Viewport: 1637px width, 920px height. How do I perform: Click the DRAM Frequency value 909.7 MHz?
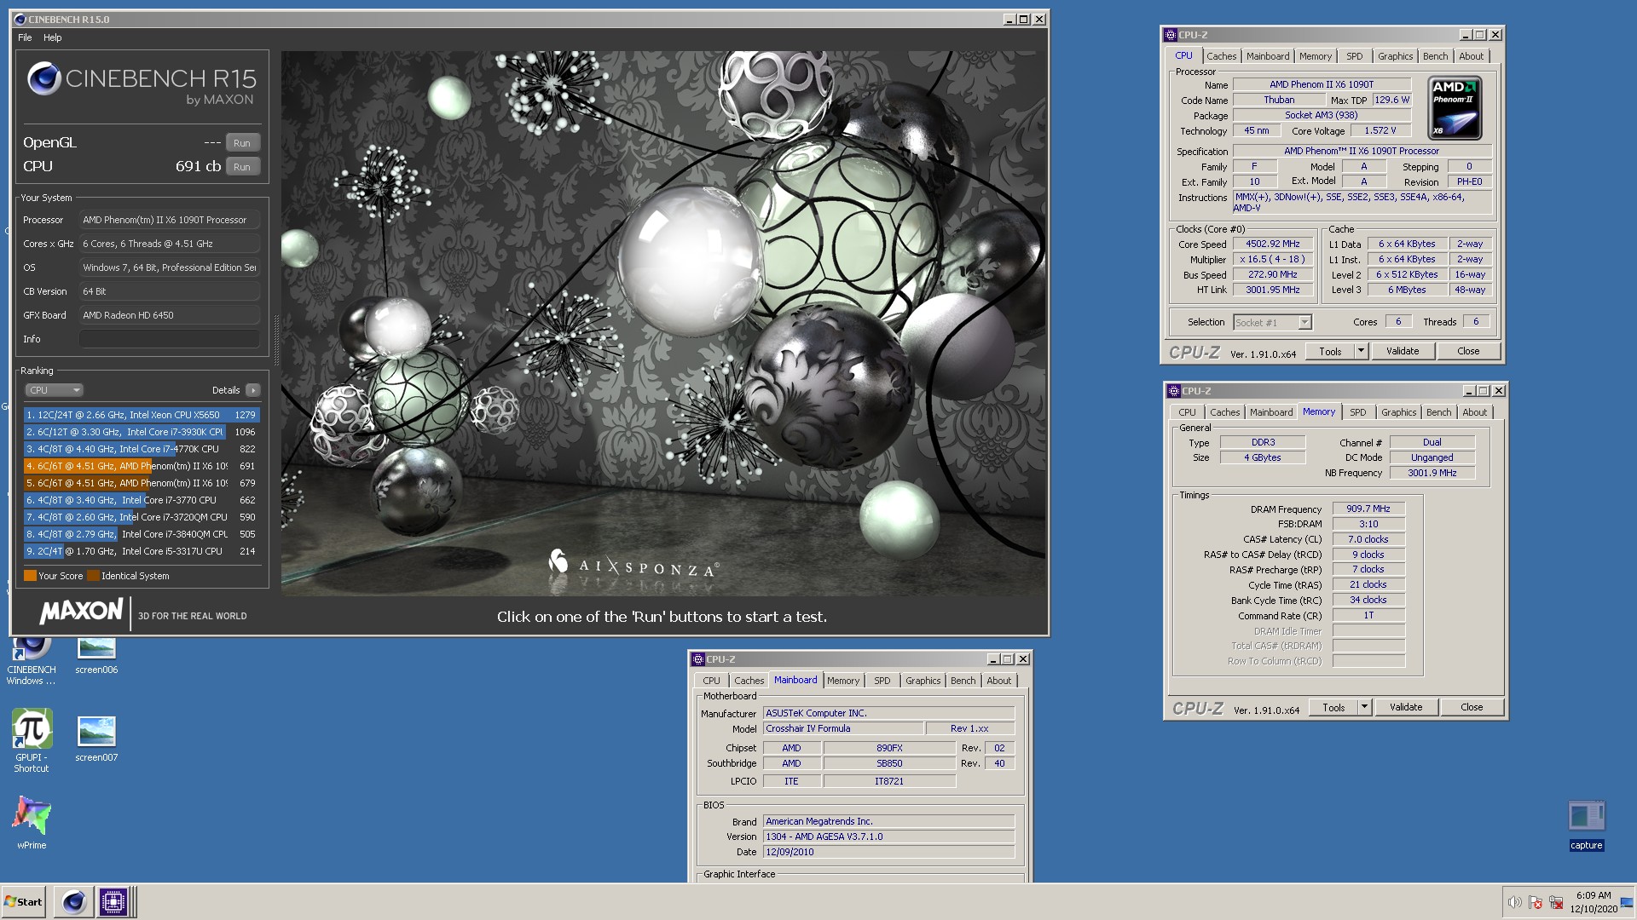pos(1368,509)
